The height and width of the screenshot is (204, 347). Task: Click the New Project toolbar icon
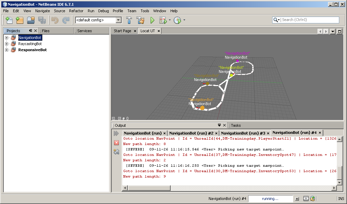pos(20,20)
